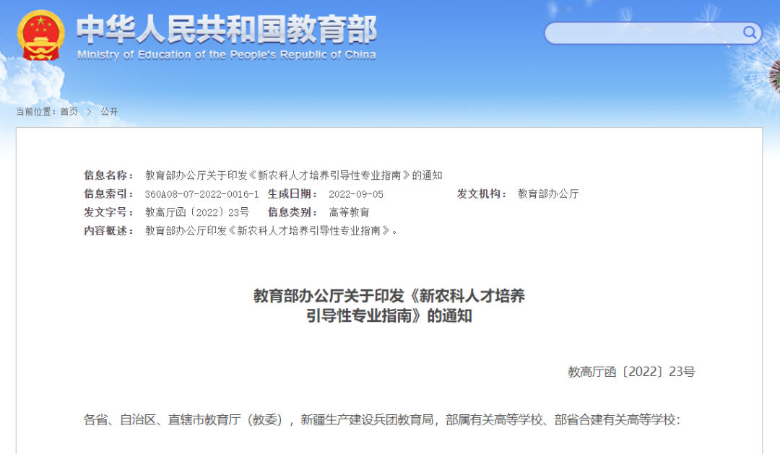
Task: Click the 中华人民共和国教育部 site title
Action: pyautogui.click(x=226, y=29)
